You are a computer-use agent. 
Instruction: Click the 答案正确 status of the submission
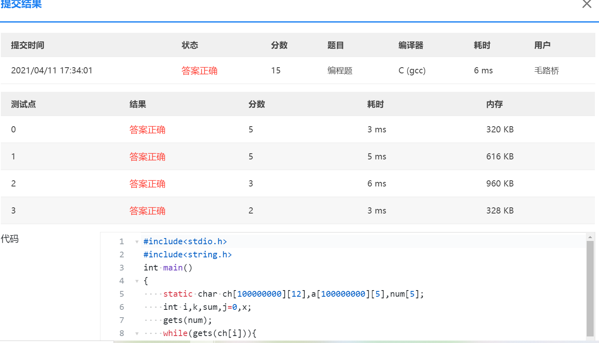click(x=199, y=70)
